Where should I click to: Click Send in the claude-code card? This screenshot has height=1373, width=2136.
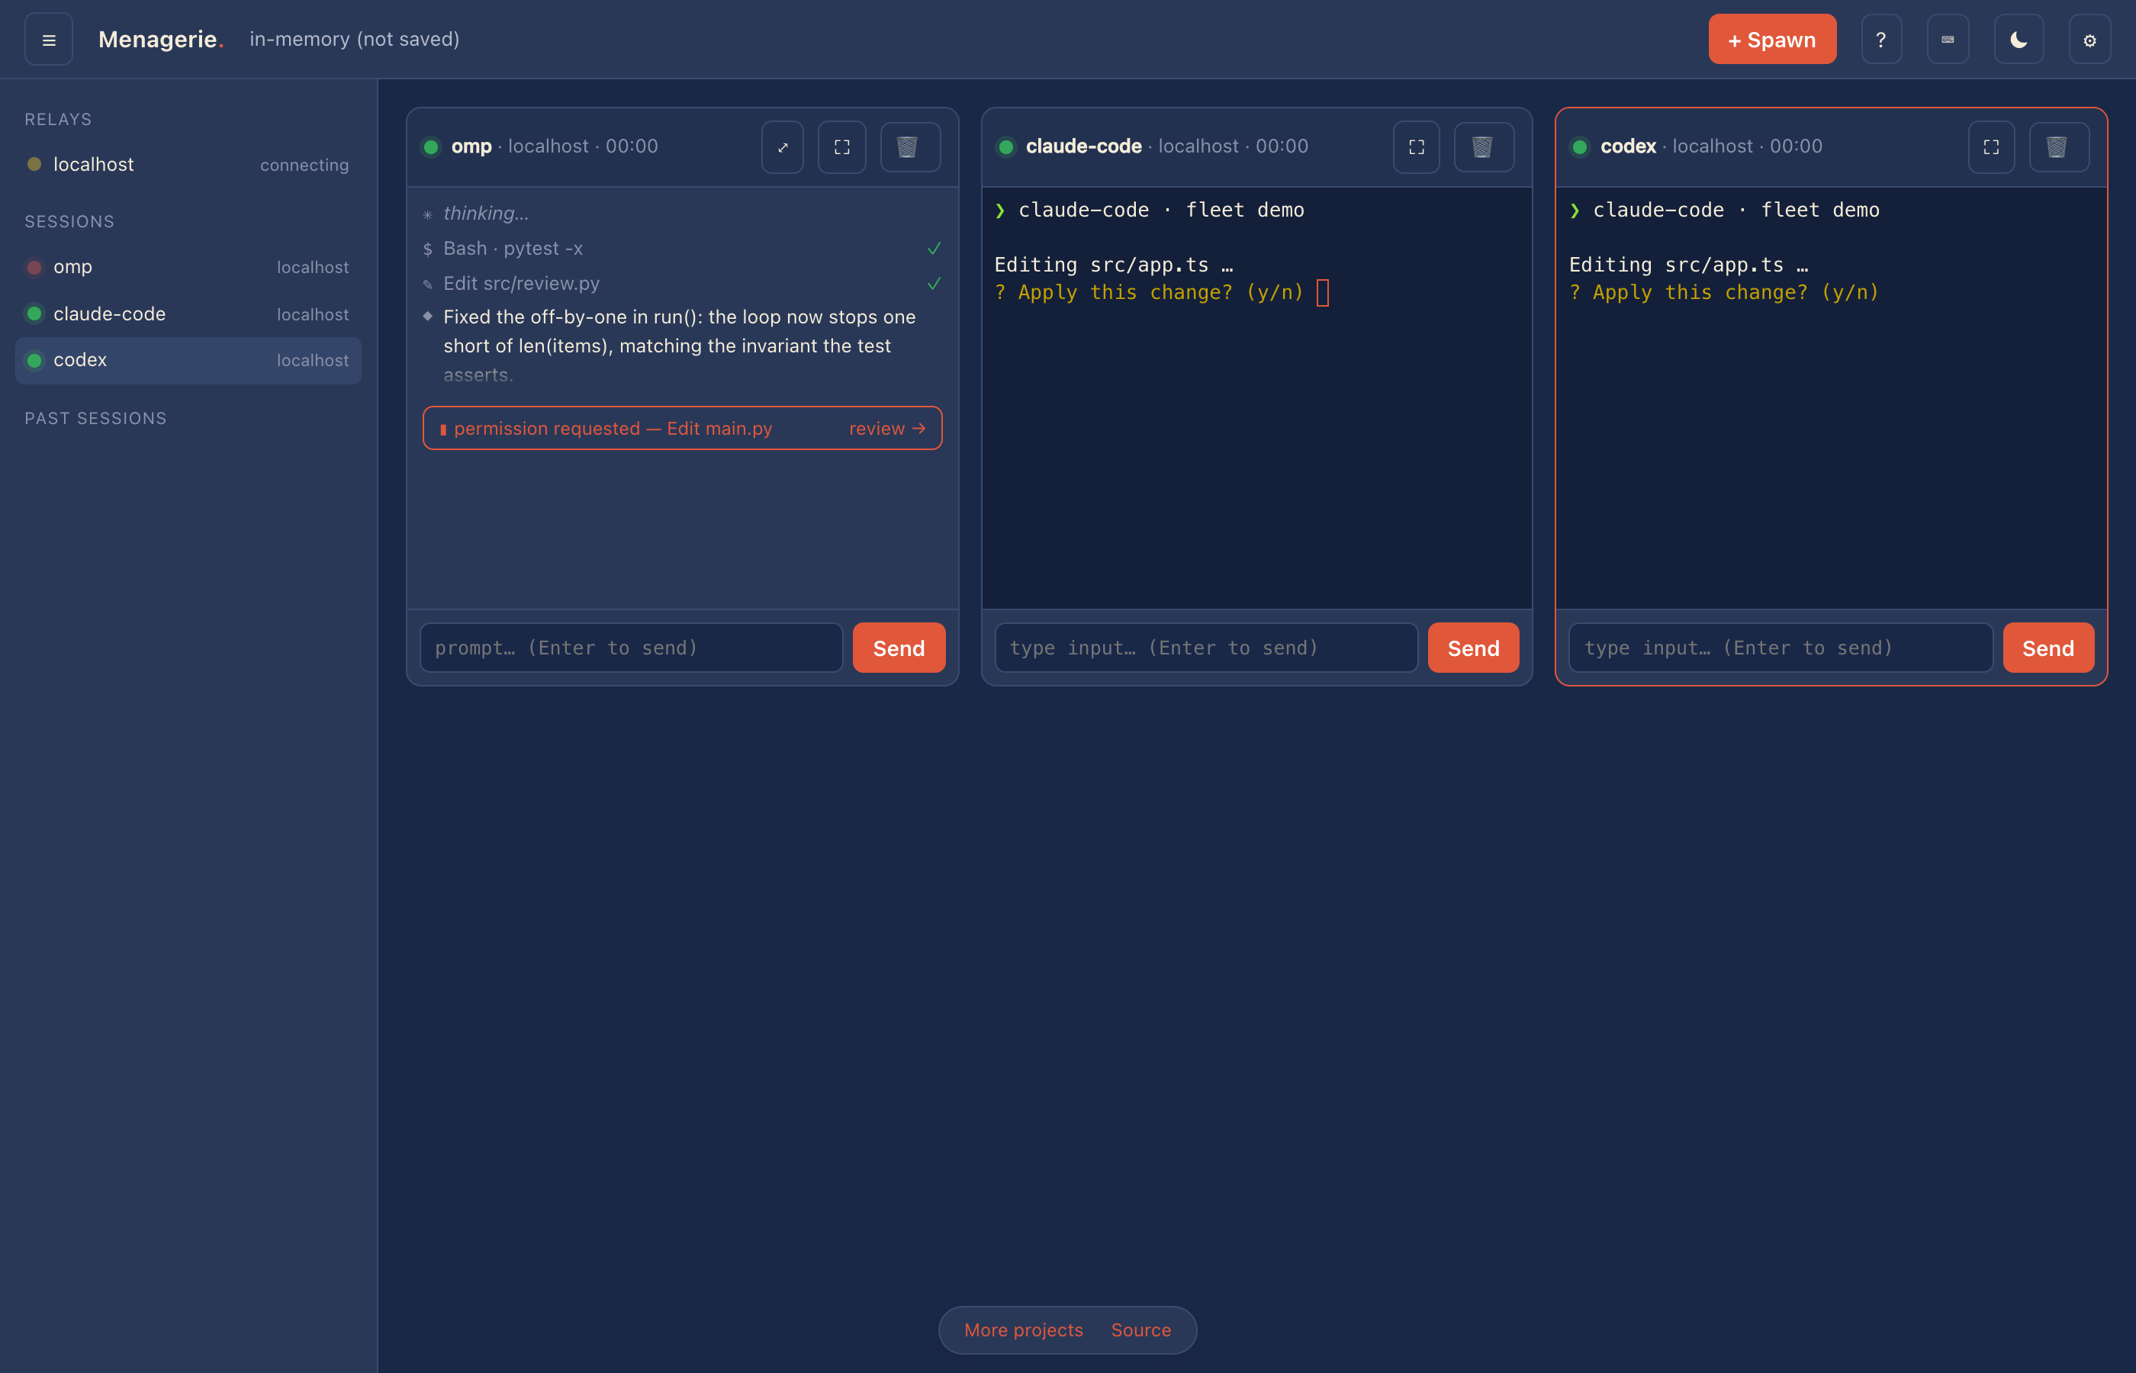pos(1473,648)
